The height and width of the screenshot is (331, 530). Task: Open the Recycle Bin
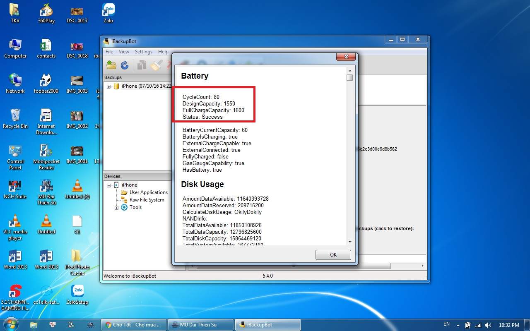[x=15, y=119]
